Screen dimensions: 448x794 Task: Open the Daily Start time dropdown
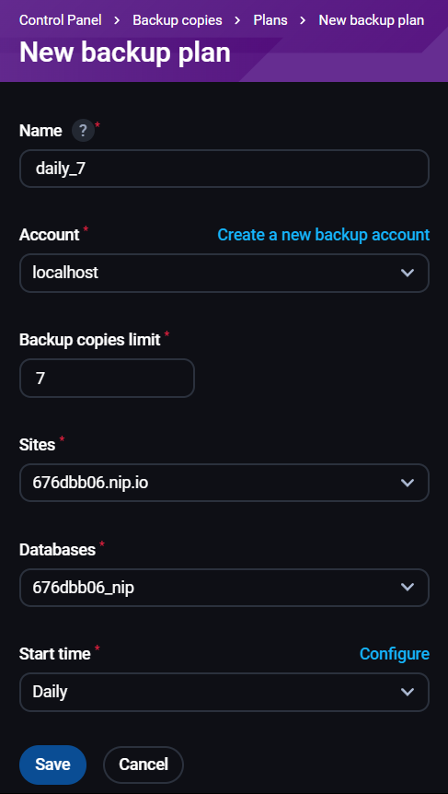(224, 692)
